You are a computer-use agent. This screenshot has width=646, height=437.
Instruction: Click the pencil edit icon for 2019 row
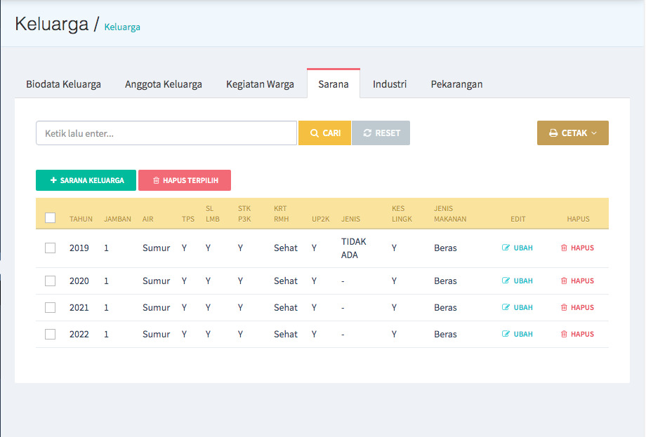coord(506,248)
